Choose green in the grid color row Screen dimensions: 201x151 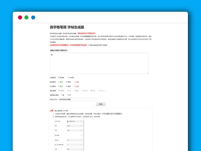pyautogui.click(x=59, y=82)
